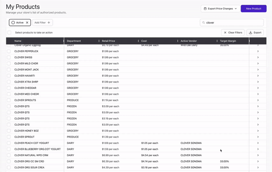Click the plus icon in Add Filter
The width and height of the screenshot is (272, 172).
pyautogui.click(x=49, y=23)
